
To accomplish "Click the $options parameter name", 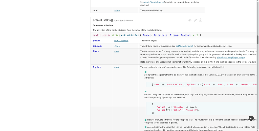I will click(x=97, y=67).
